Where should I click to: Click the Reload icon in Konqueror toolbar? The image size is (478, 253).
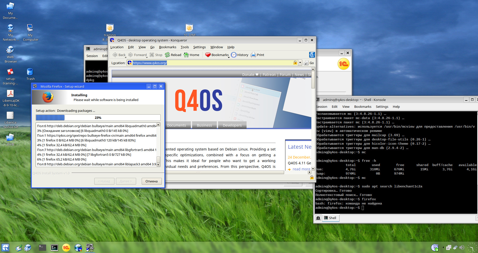(x=167, y=55)
